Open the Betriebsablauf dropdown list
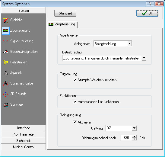Image resolution: width=165 pixels, height=157 pixels. [144, 58]
